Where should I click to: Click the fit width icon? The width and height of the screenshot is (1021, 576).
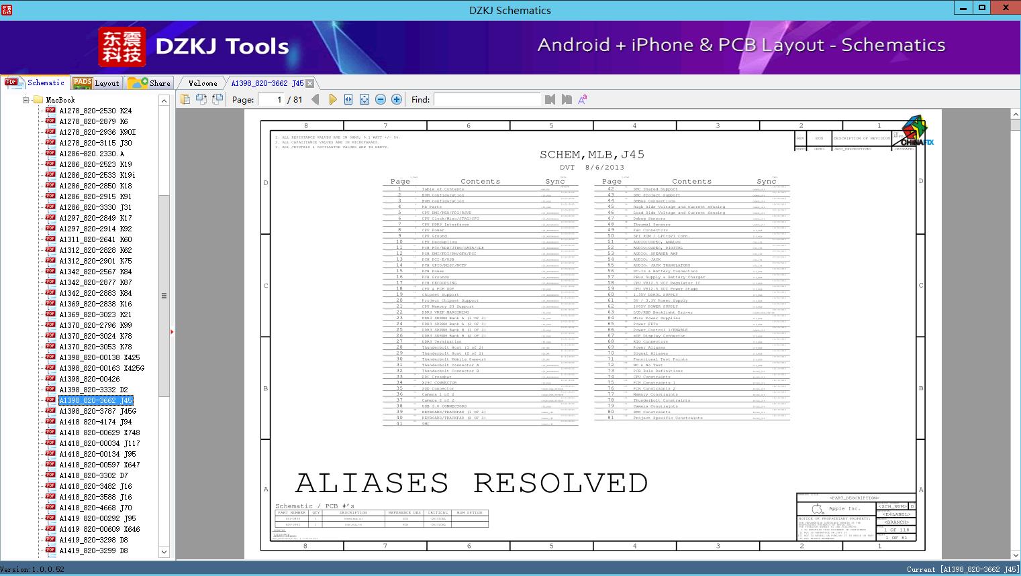pos(348,99)
